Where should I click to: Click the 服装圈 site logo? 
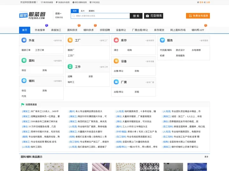(32, 16)
